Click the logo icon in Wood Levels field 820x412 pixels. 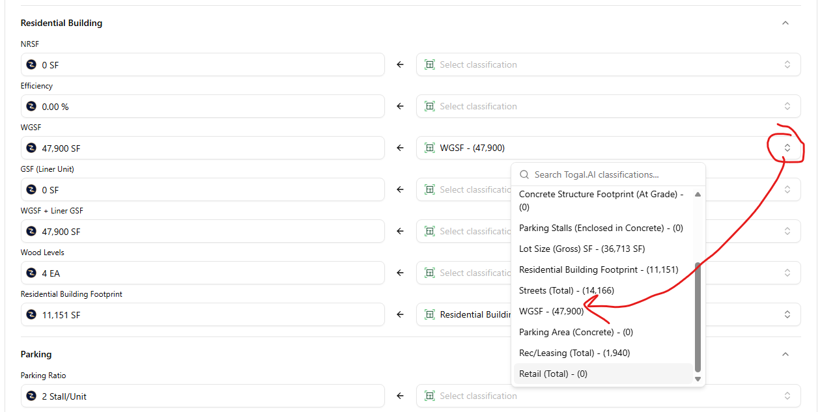(x=31, y=273)
